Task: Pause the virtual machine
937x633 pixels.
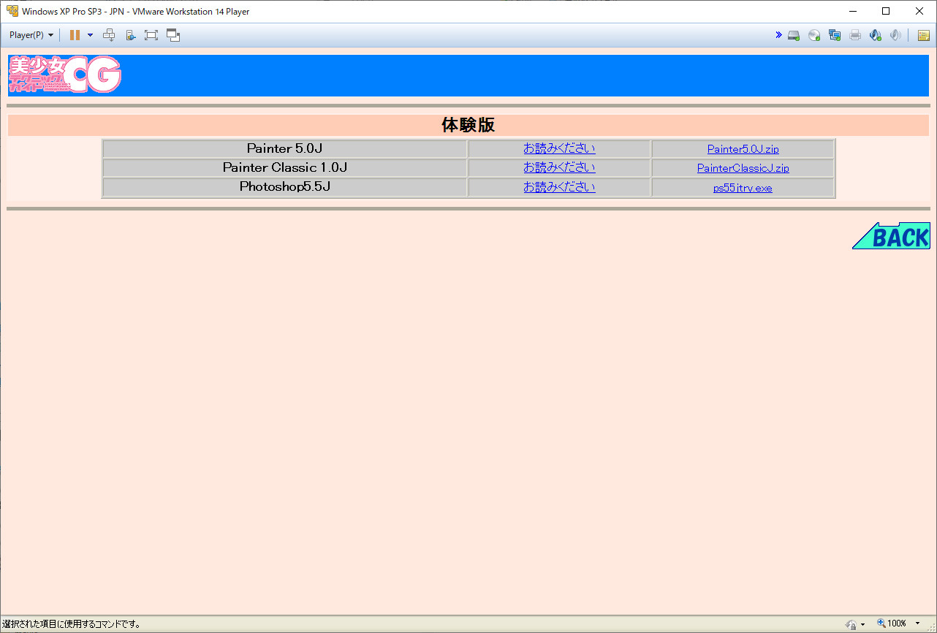Action: click(75, 35)
